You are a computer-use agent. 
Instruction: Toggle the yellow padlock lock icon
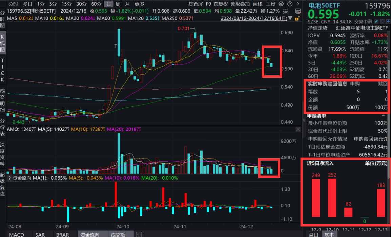pos(297,18)
